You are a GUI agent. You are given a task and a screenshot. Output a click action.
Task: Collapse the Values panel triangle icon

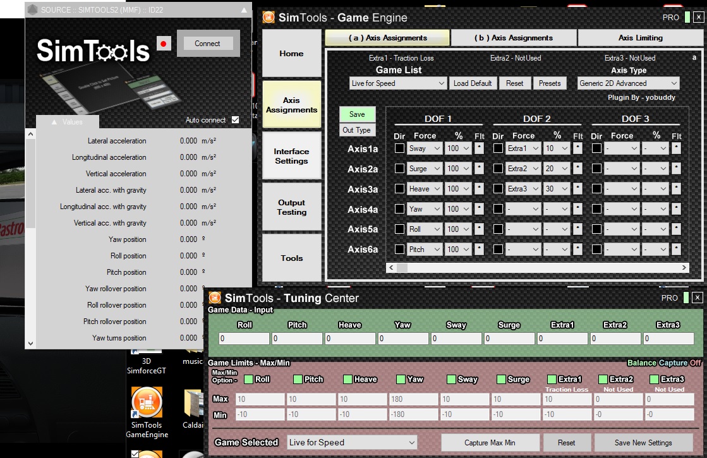(x=54, y=122)
